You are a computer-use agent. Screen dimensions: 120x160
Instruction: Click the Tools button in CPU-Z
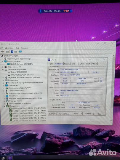click(x=76, y=113)
